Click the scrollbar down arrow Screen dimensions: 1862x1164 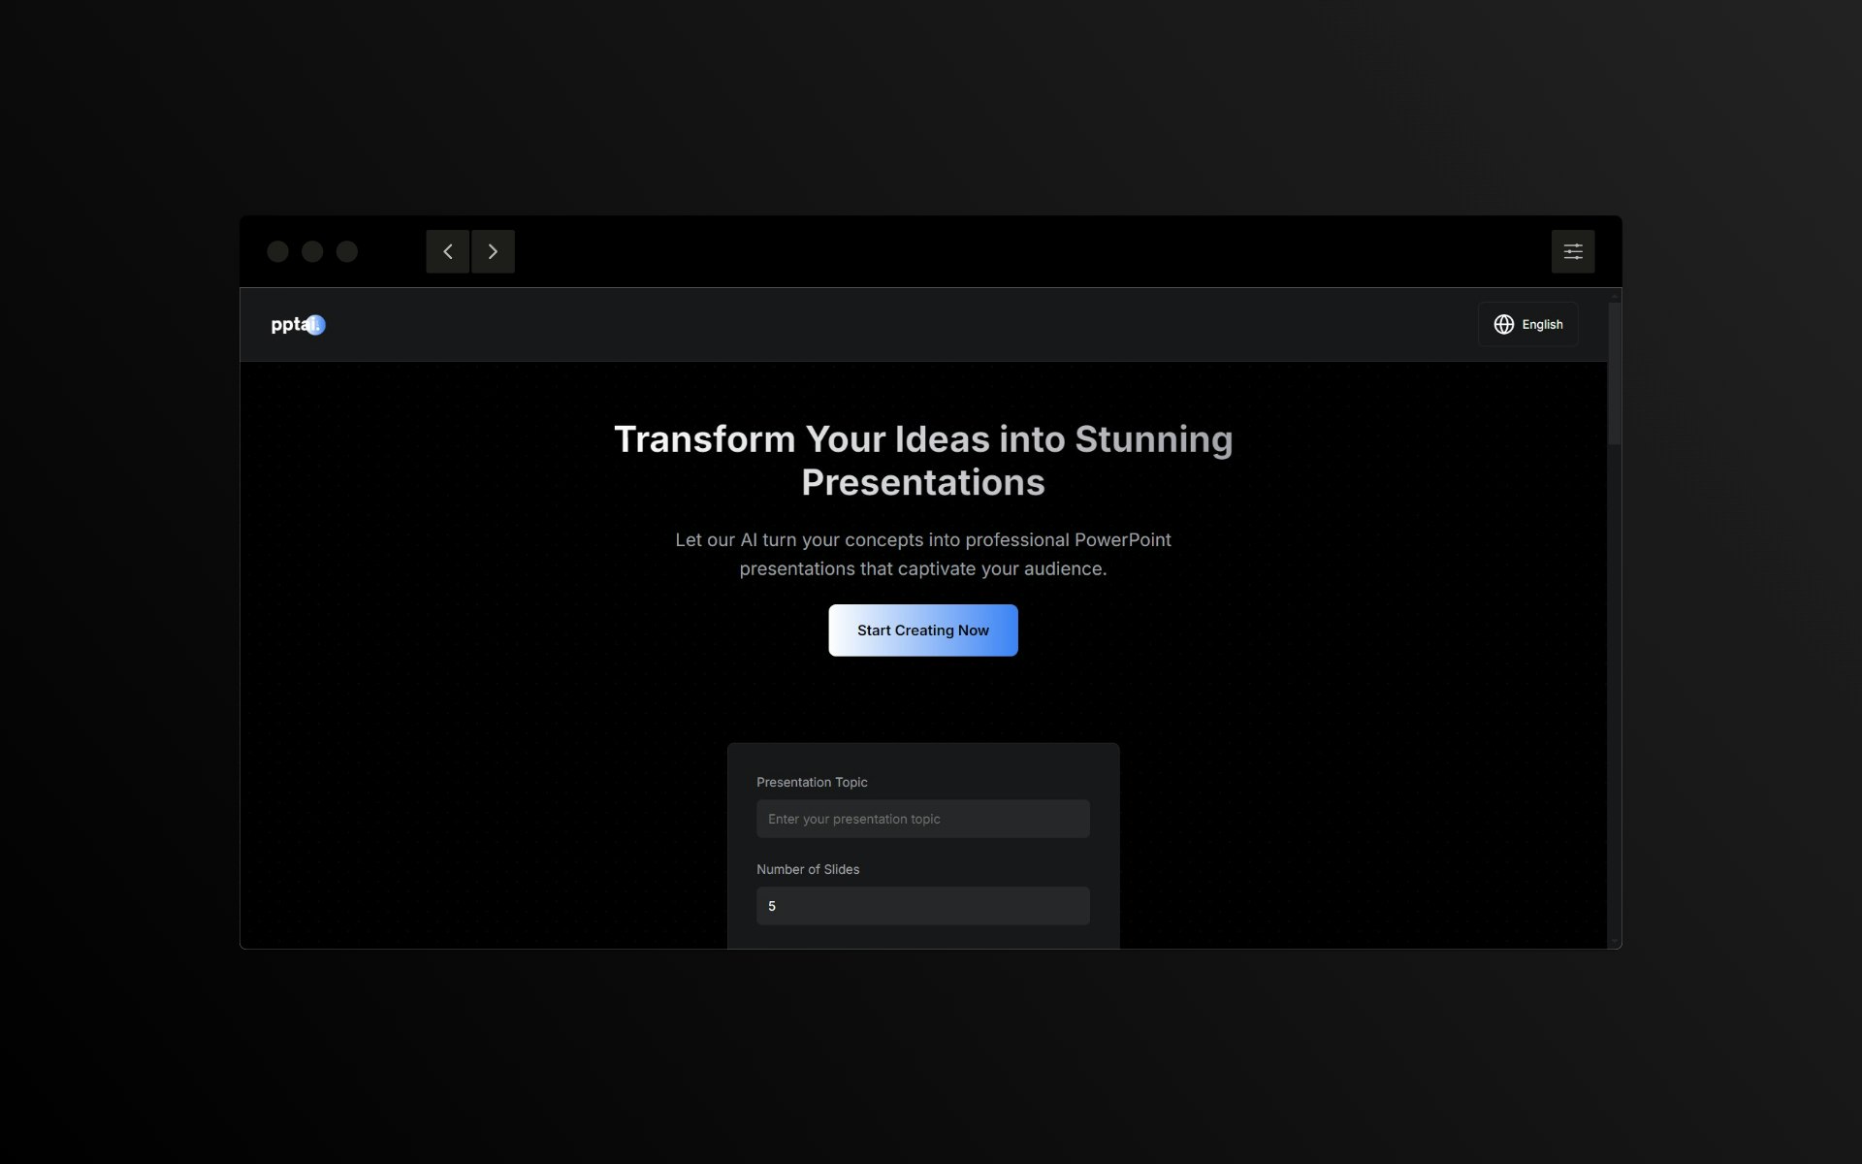click(1614, 942)
